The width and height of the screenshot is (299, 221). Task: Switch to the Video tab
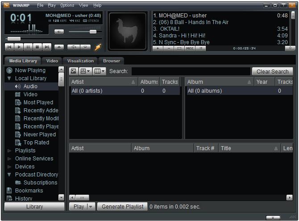click(52, 61)
